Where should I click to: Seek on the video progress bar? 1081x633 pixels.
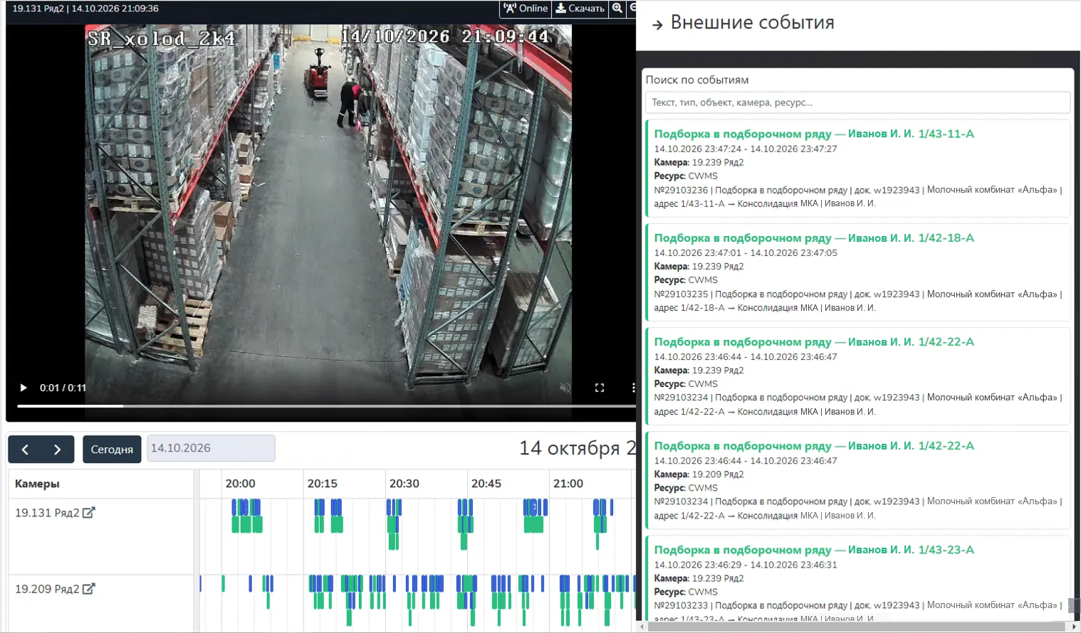326,406
